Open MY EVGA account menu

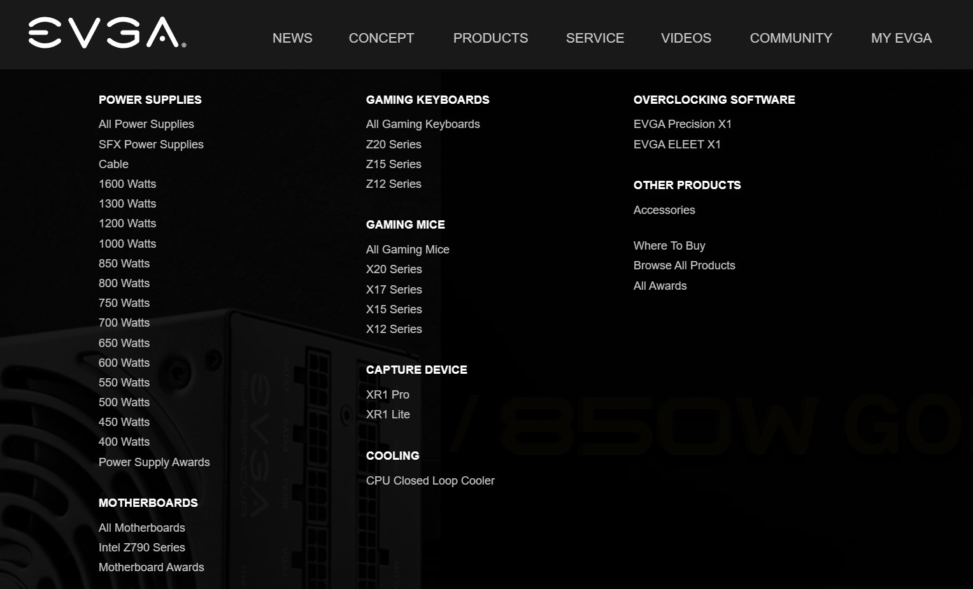pyautogui.click(x=901, y=38)
